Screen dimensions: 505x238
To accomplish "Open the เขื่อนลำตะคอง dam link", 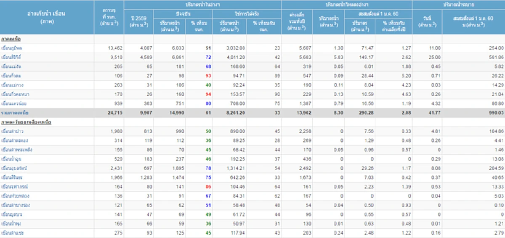I will [x=15, y=140].
